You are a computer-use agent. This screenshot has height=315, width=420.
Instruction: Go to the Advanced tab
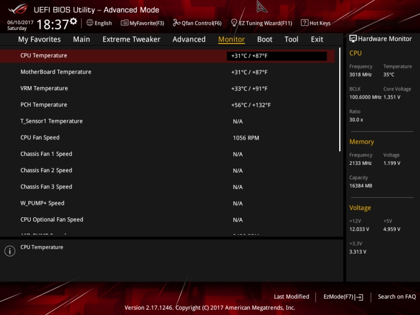pyautogui.click(x=189, y=39)
